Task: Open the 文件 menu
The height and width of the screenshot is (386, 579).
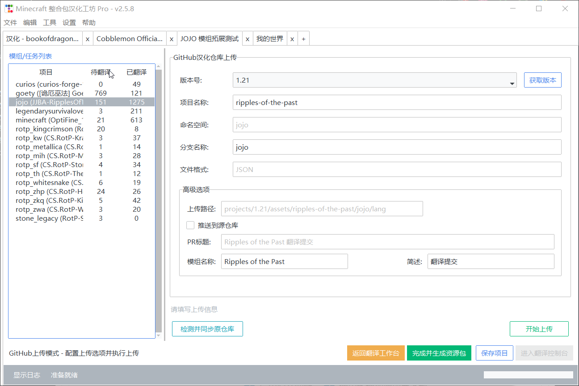Action: (x=10, y=23)
